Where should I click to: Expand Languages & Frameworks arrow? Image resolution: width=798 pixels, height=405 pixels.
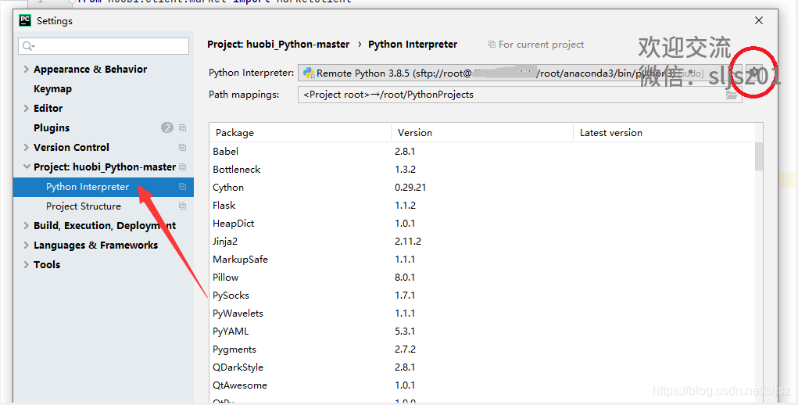pyautogui.click(x=26, y=246)
